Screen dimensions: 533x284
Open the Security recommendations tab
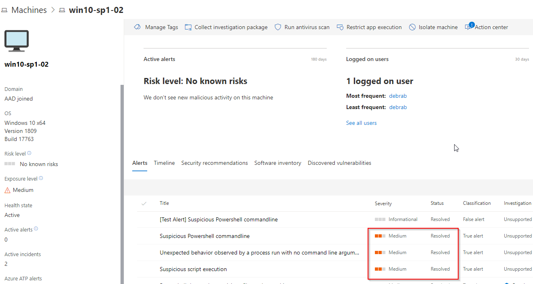214,163
